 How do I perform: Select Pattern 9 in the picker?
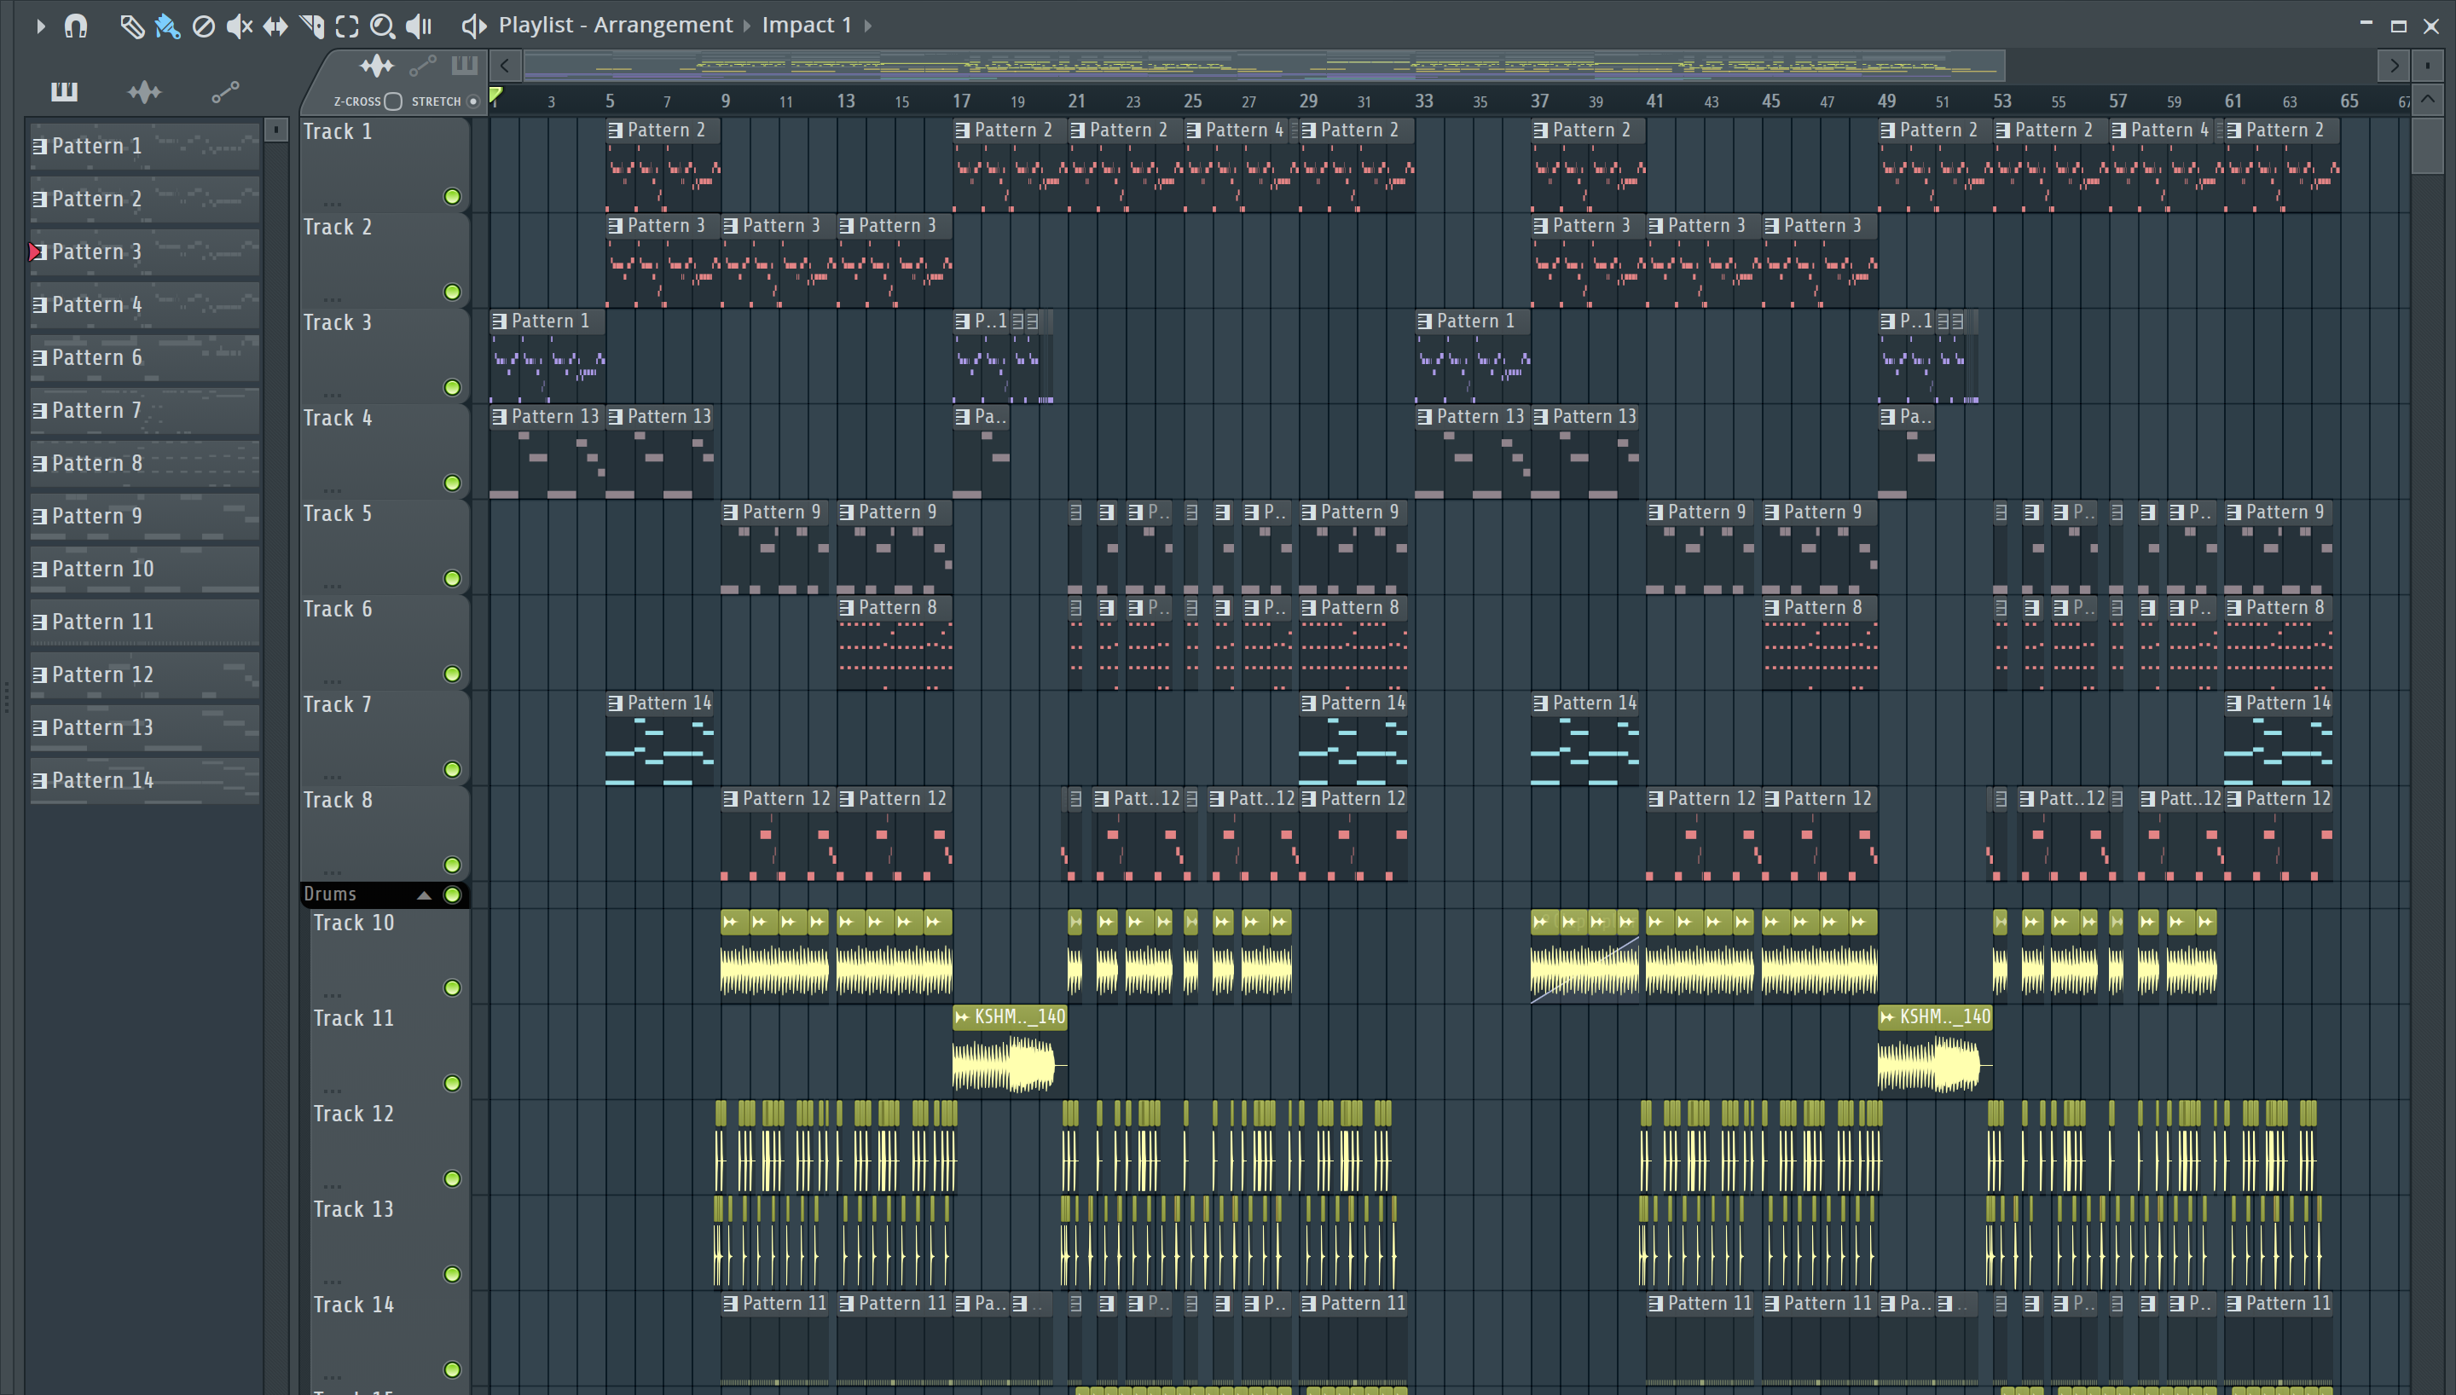pos(145,517)
